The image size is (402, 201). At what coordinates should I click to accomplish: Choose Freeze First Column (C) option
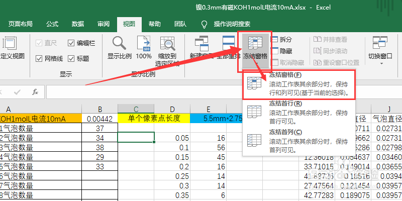[298, 142]
